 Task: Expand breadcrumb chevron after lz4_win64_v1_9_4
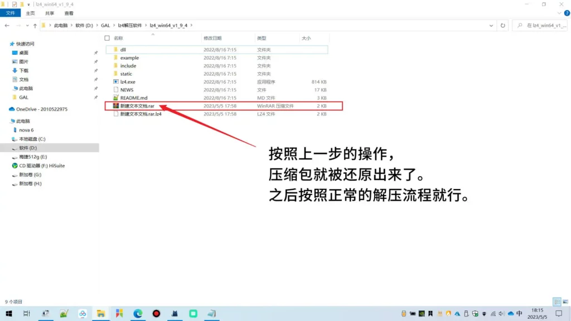tap(191, 26)
